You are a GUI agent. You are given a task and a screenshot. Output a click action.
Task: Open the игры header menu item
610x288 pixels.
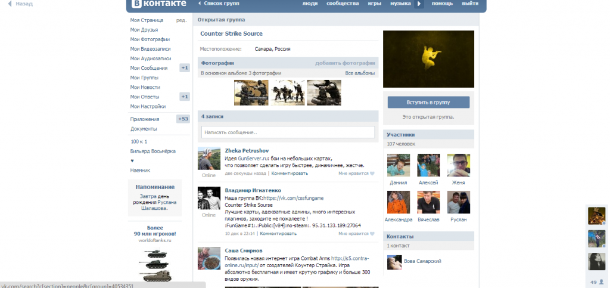click(x=374, y=4)
